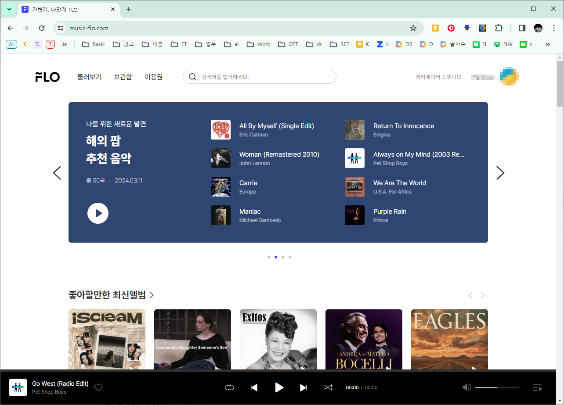Click the FLO logo
The width and height of the screenshot is (564, 405).
click(x=47, y=77)
